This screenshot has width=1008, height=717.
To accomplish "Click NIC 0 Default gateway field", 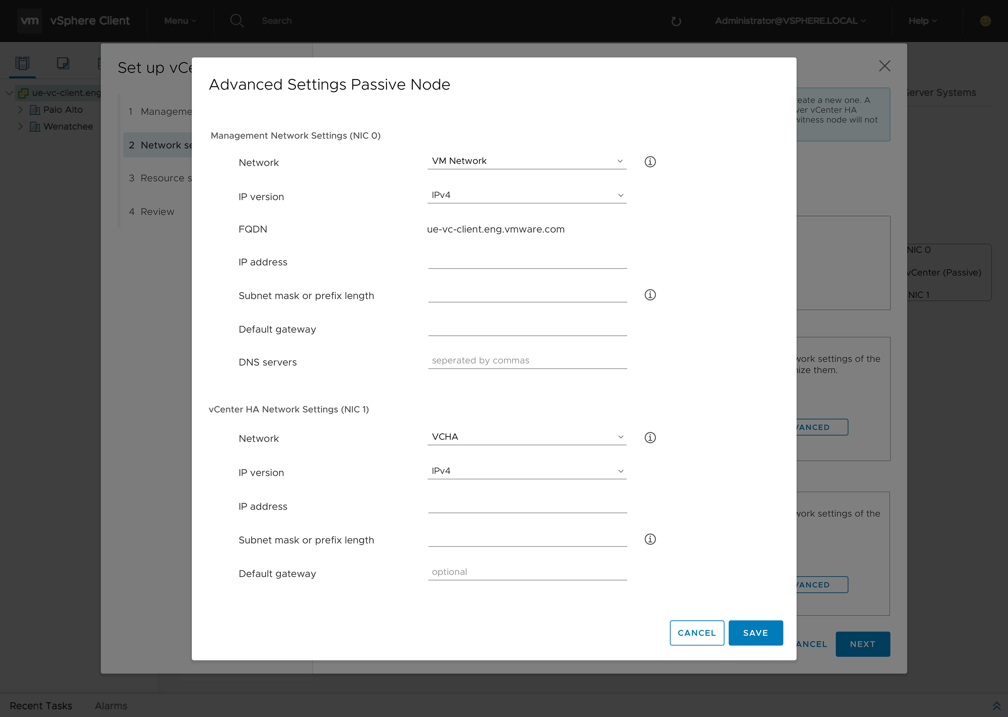I will pos(527,328).
